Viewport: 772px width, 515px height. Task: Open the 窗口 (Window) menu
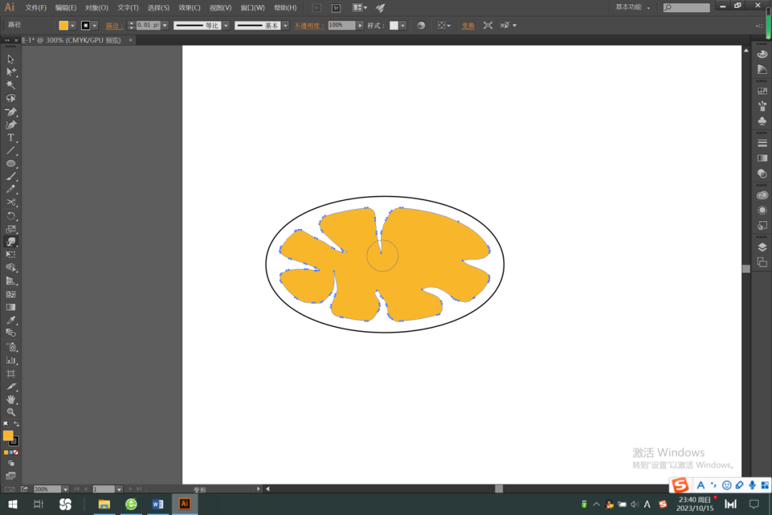(x=252, y=8)
